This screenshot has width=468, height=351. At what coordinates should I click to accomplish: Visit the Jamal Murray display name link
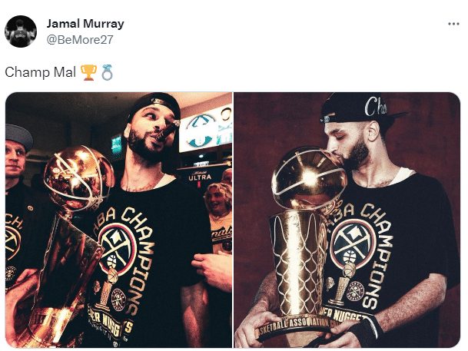85,24
